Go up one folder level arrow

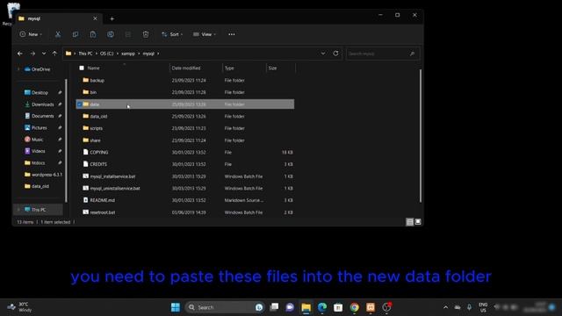(54, 54)
